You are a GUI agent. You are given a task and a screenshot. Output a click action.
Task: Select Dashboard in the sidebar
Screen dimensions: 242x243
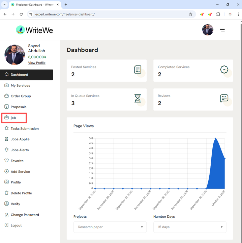pos(20,75)
